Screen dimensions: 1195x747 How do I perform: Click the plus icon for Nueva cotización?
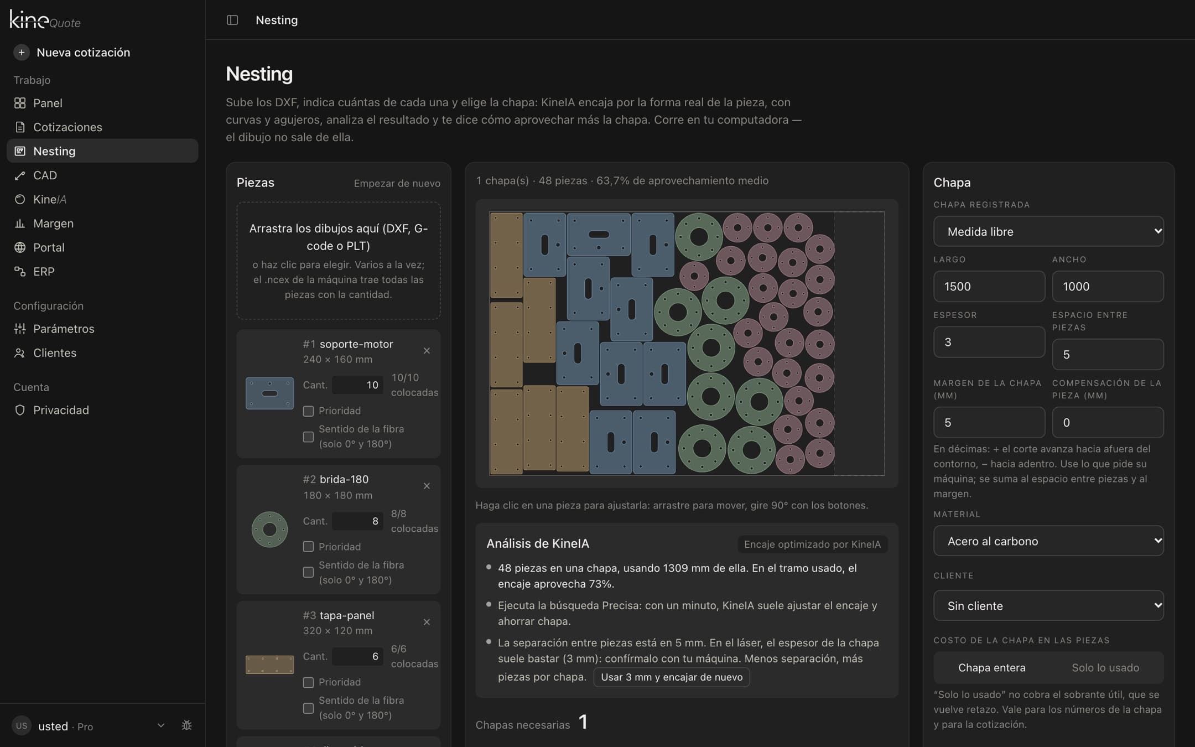[x=21, y=53]
